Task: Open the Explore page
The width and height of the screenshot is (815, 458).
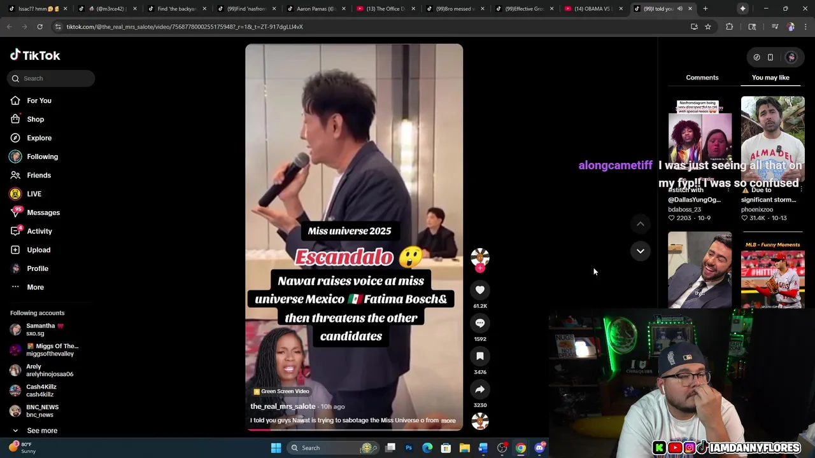Action: (x=31, y=138)
